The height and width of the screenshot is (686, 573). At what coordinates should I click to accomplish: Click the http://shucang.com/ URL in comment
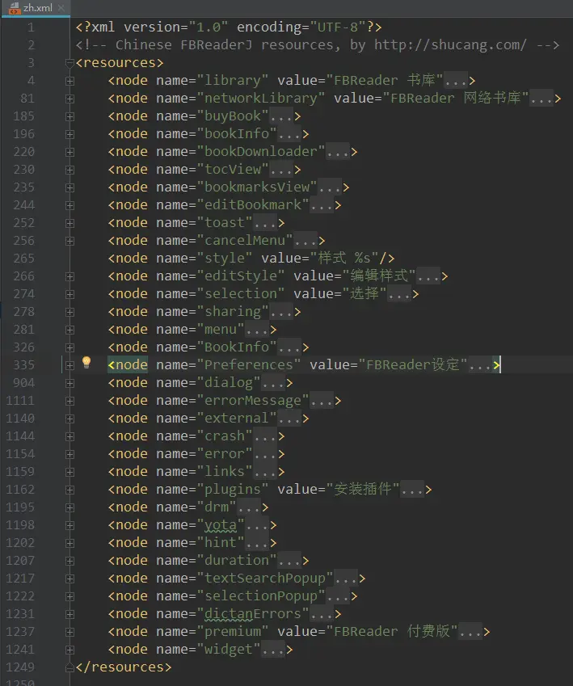click(450, 45)
